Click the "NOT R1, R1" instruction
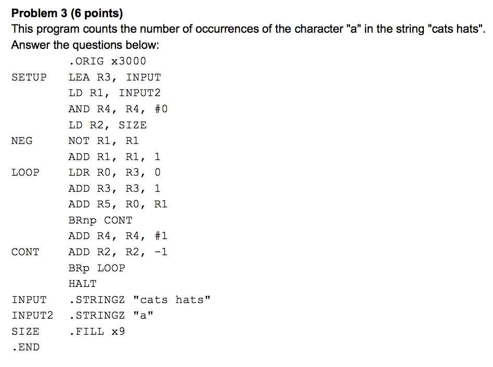493x367 pixels. pyautogui.click(x=103, y=141)
